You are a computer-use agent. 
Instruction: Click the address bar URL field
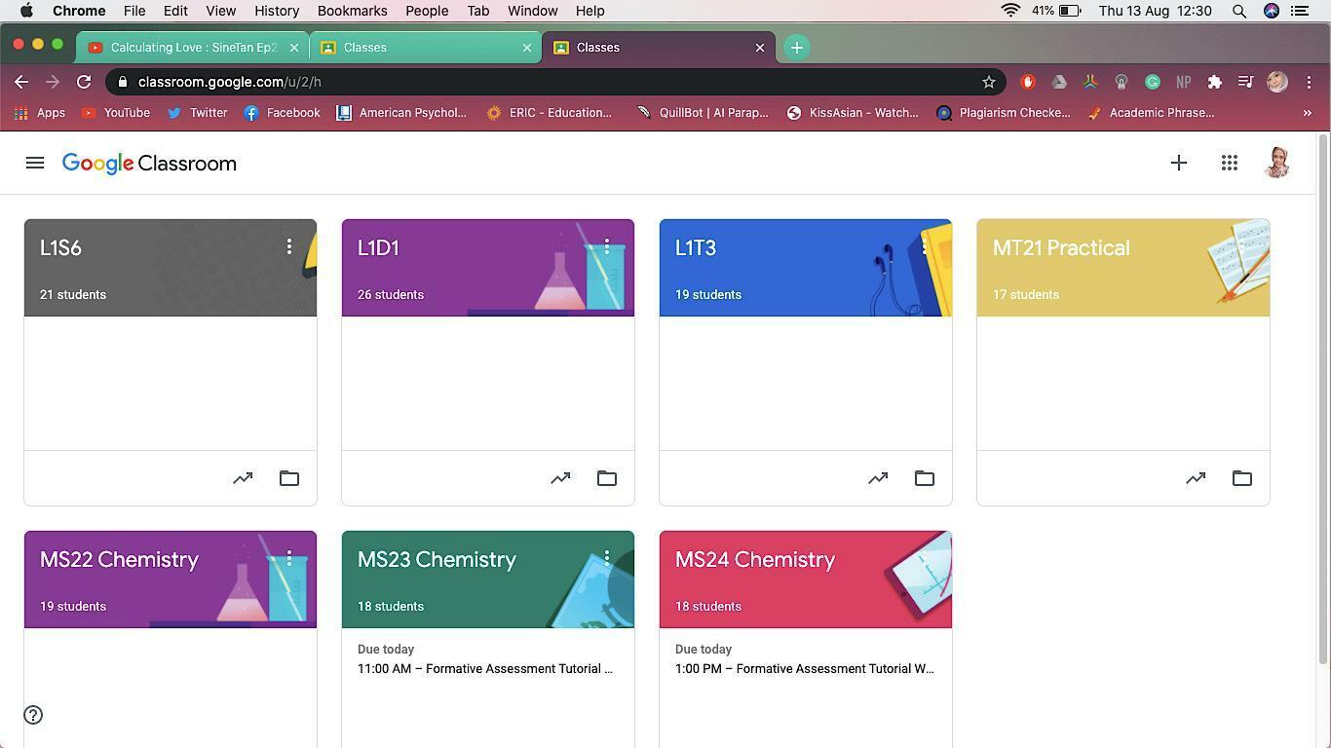pyautogui.click(x=555, y=82)
